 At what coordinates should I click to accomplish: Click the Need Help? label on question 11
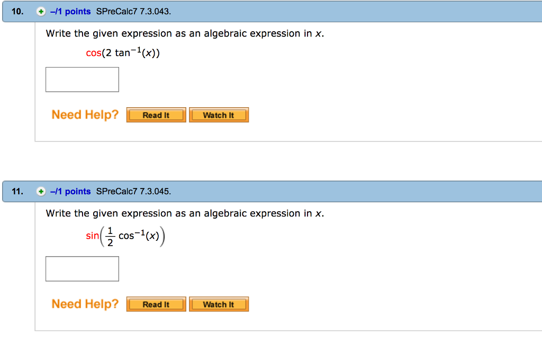84,304
